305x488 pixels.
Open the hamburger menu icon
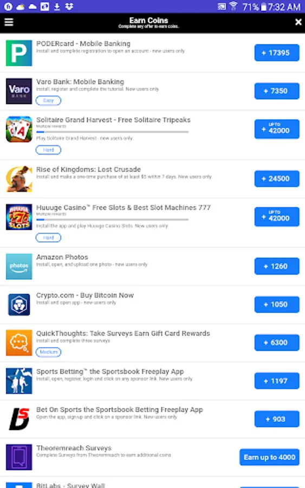pyautogui.click(x=9, y=22)
